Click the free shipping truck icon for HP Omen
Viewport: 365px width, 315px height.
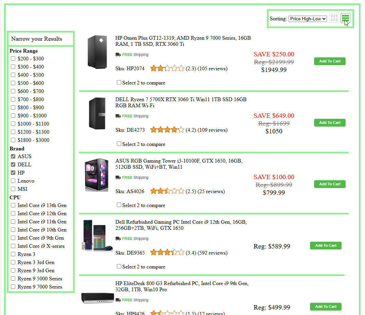pos(118,55)
